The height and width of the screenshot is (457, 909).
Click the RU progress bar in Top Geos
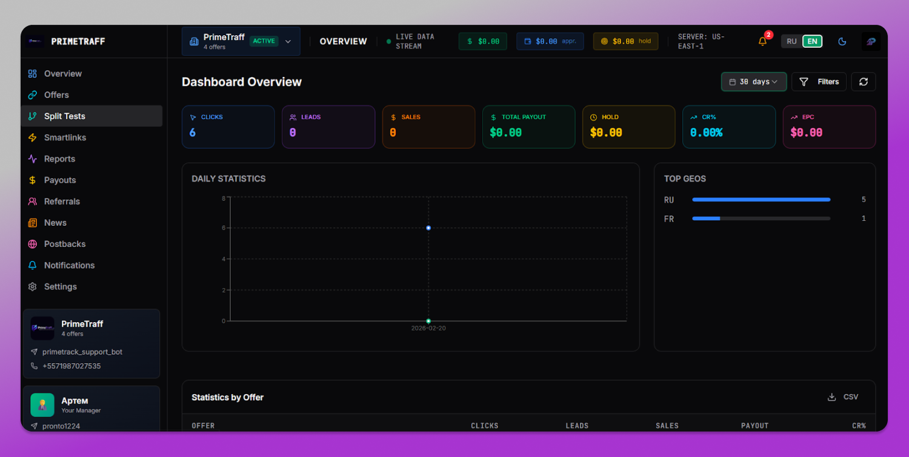761,199
